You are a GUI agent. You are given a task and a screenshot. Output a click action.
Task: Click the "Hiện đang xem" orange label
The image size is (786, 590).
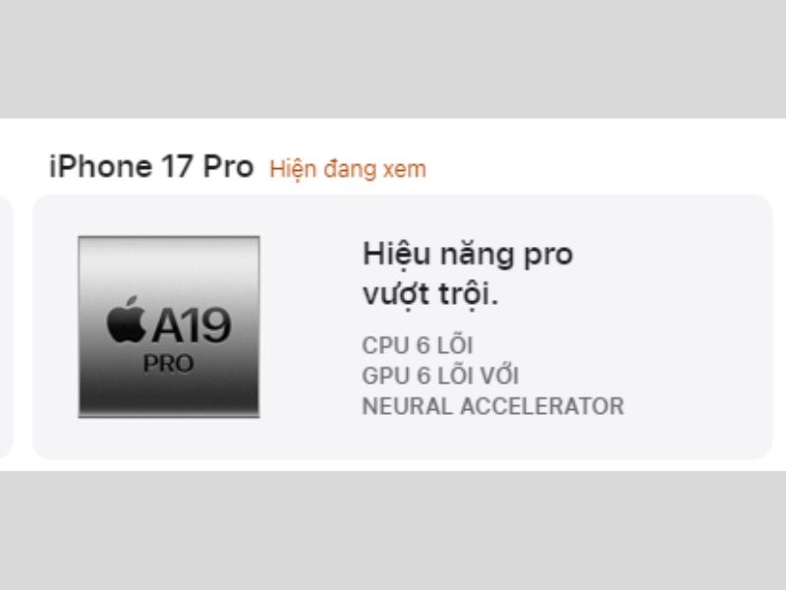[x=348, y=169]
